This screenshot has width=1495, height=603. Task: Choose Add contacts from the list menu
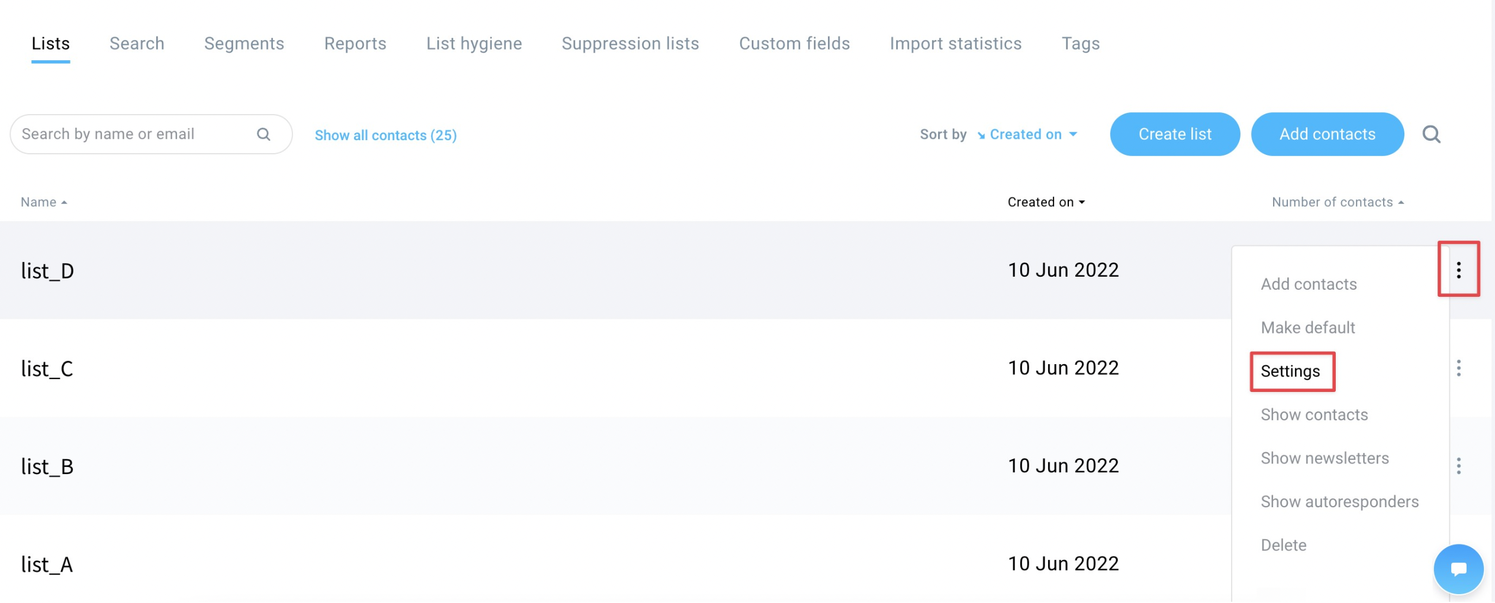(1308, 284)
